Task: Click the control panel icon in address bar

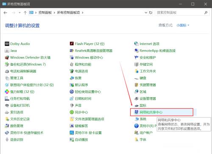Action: point(31,13)
